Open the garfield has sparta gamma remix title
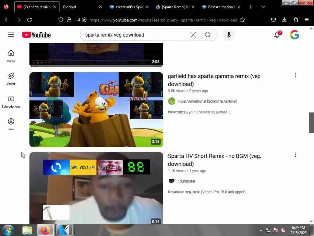The image size is (314, 236). (214, 80)
